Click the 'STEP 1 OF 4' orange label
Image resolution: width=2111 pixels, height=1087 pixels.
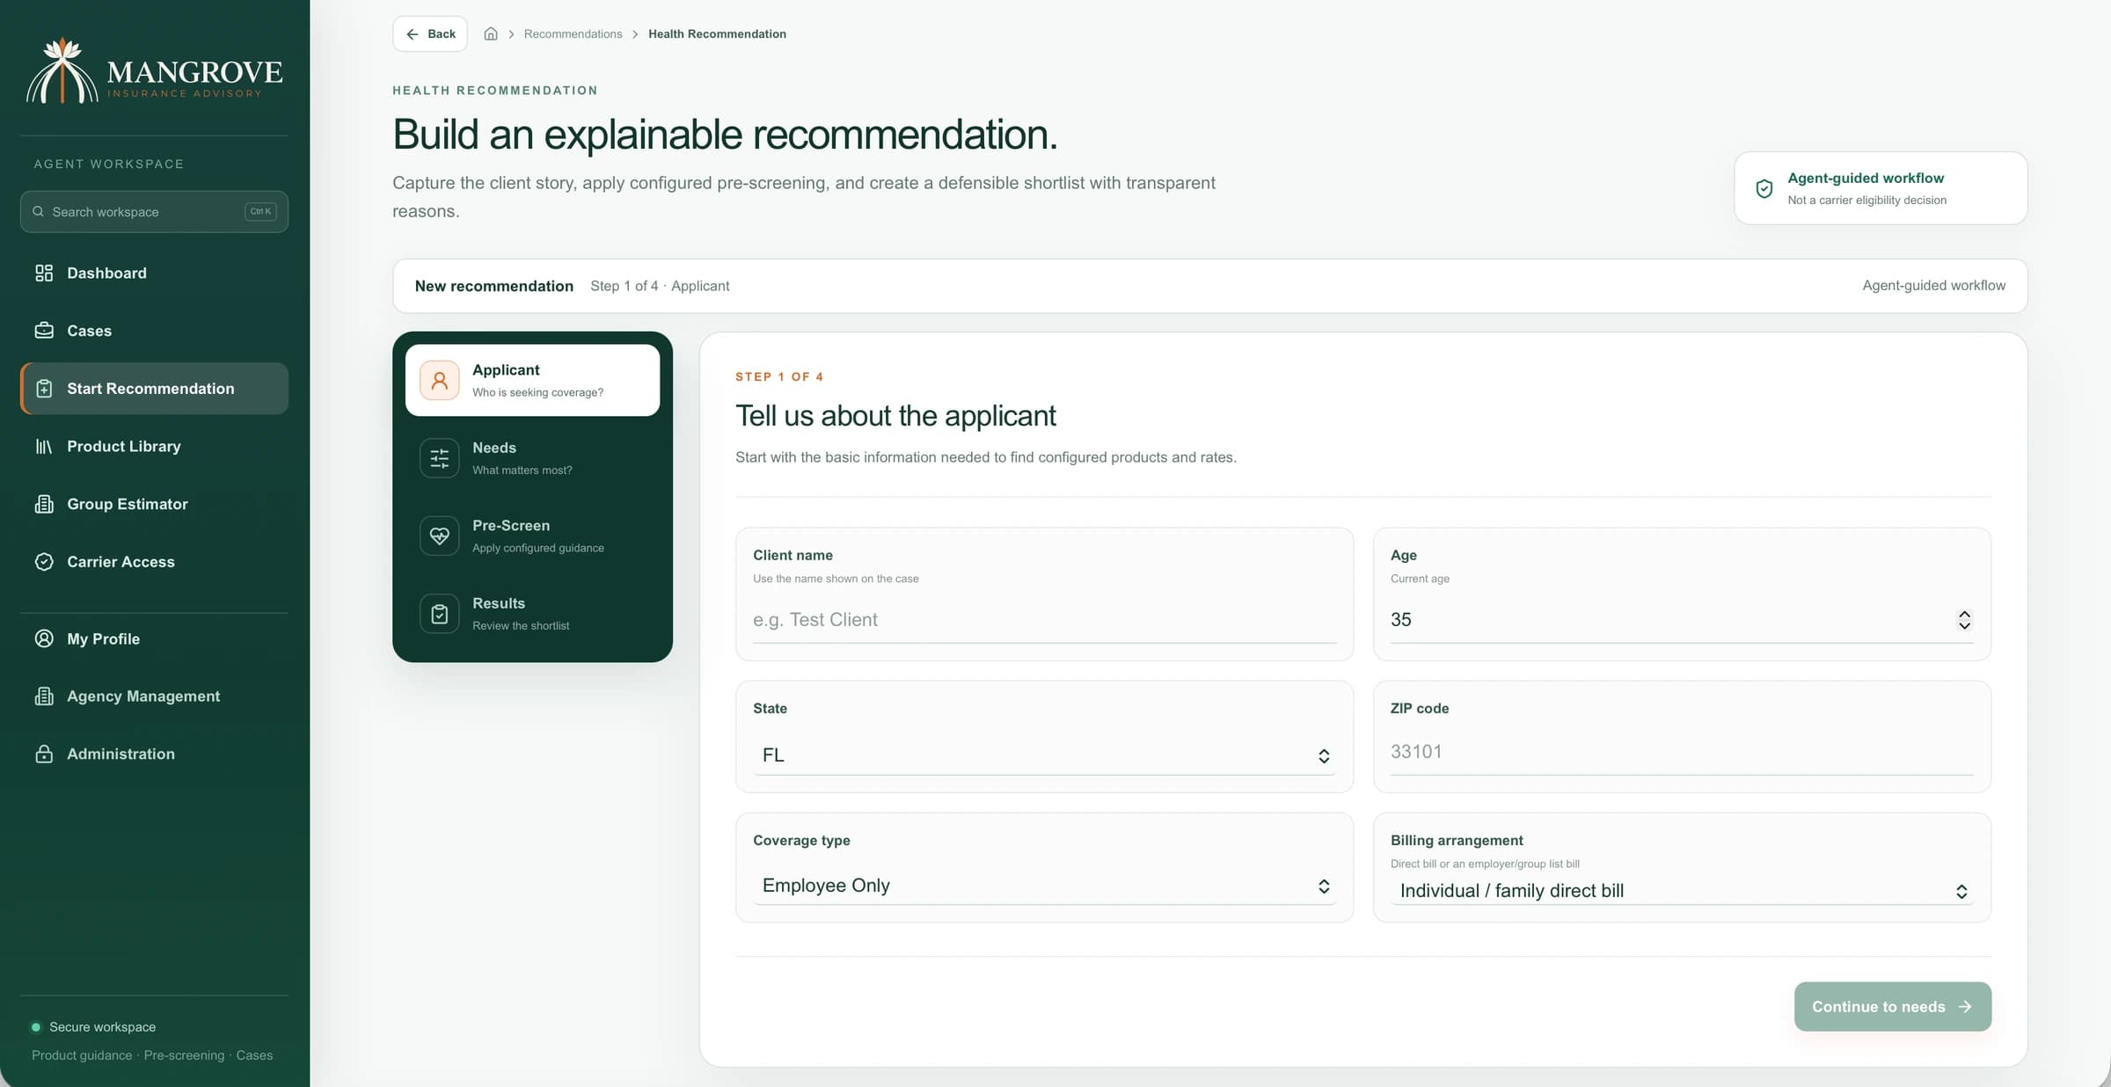point(779,376)
